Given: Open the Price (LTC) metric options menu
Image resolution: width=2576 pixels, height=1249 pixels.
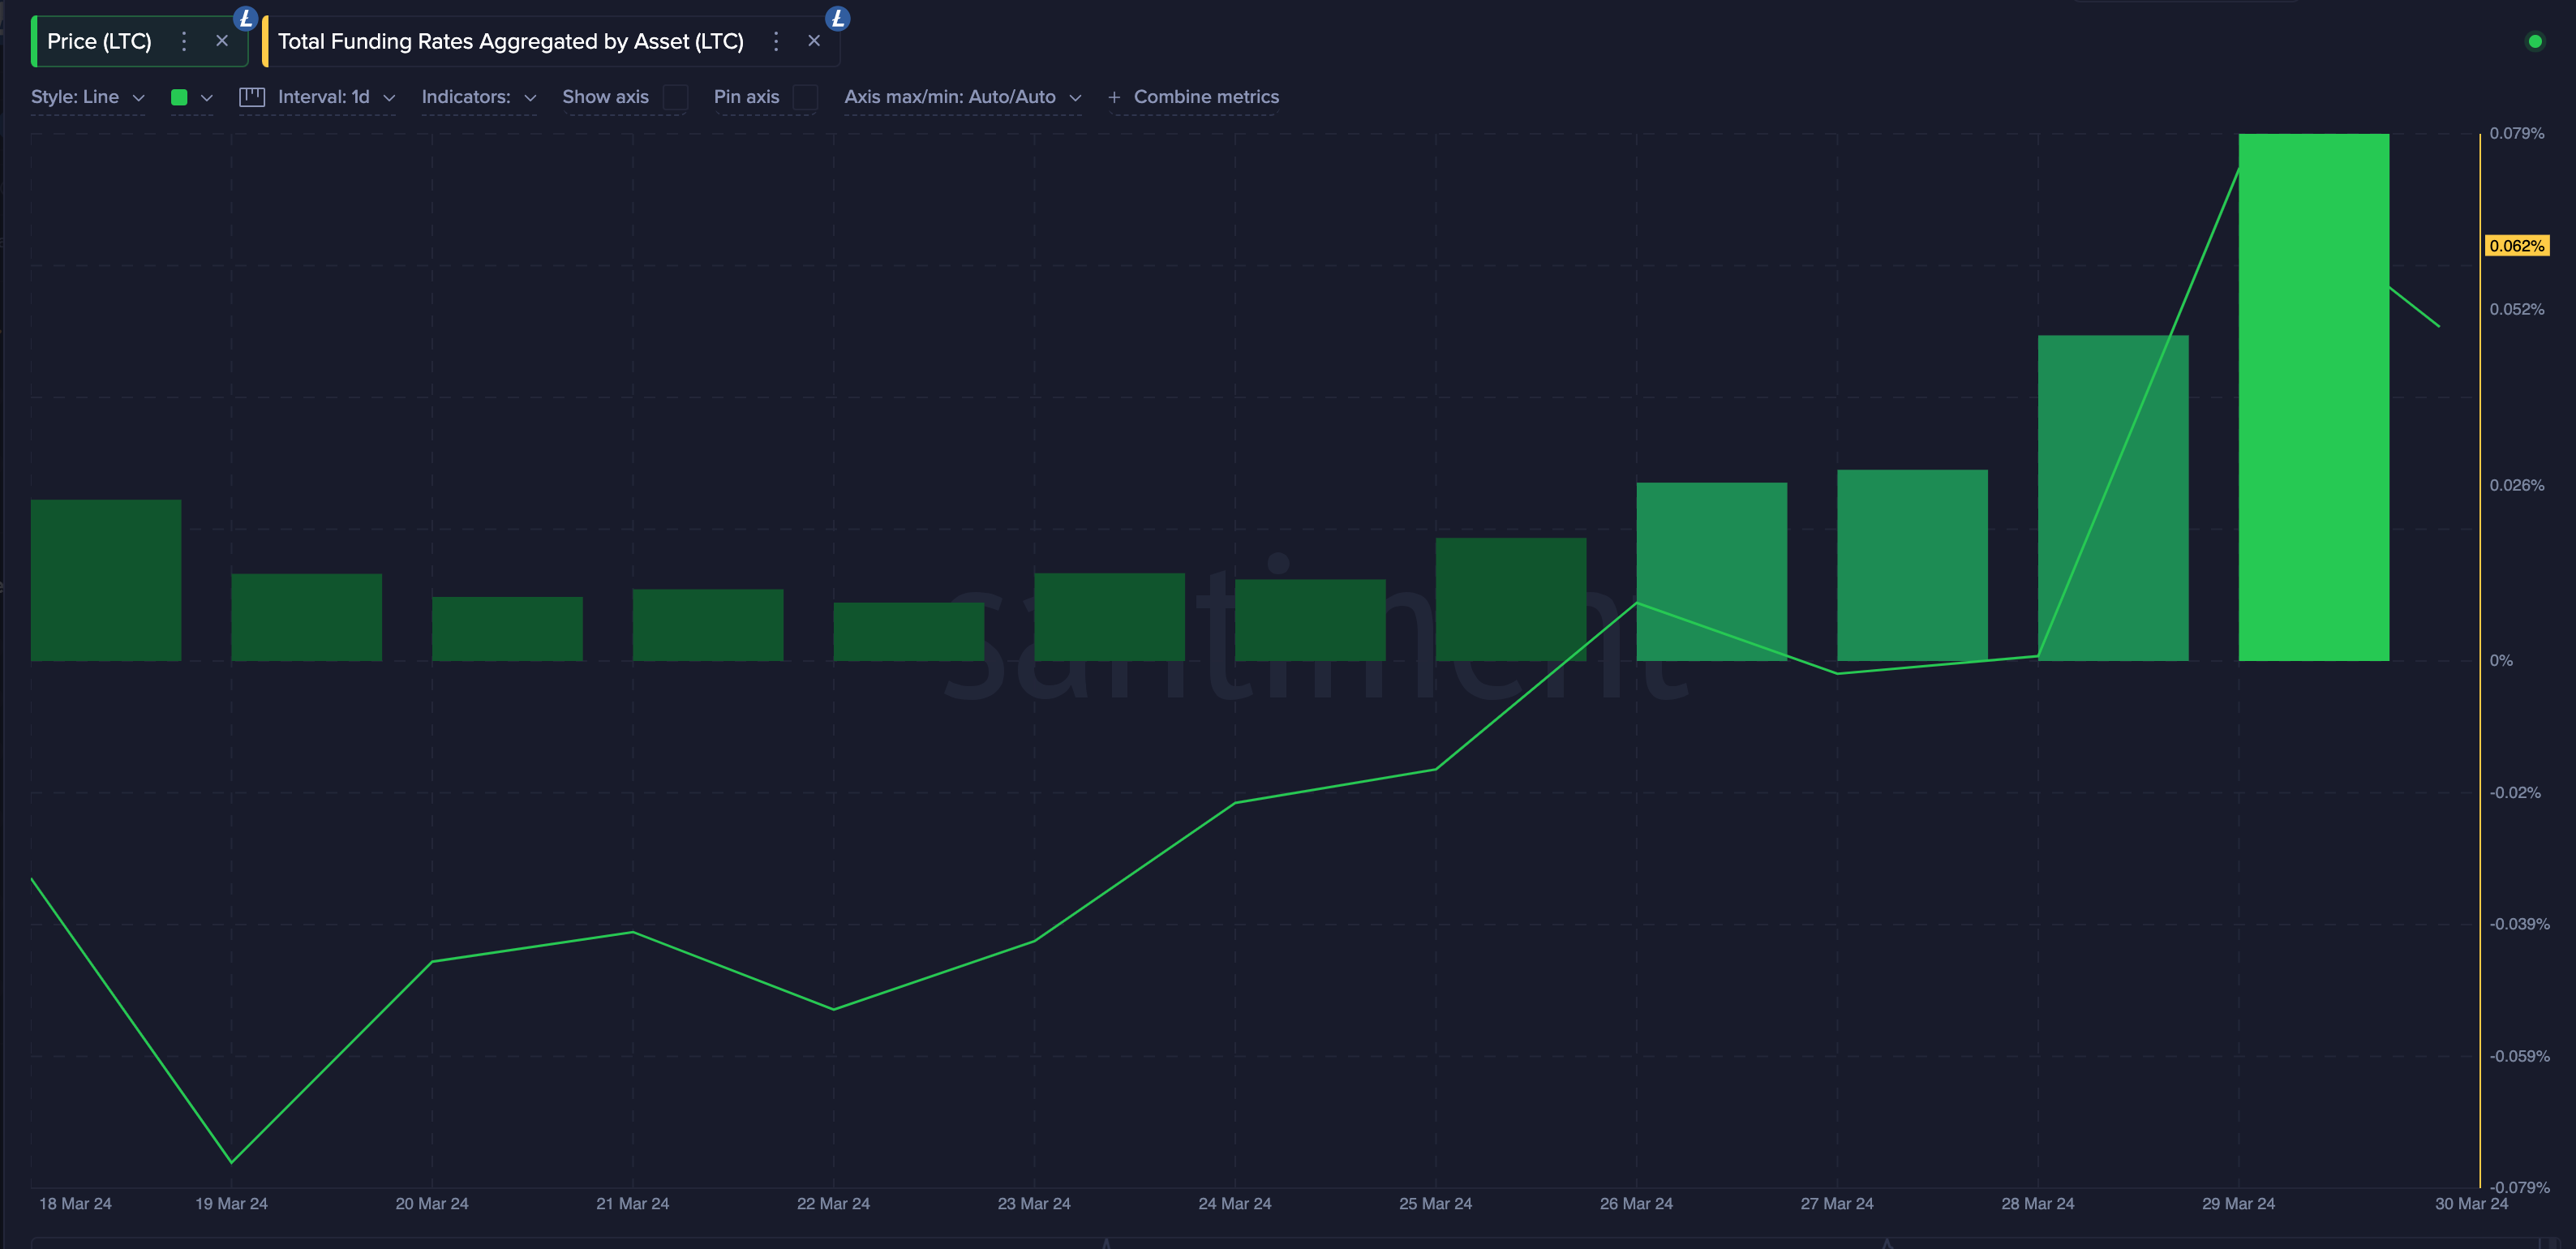Looking at the screenshot, I should pyautogui.click(x=184, y=41).
